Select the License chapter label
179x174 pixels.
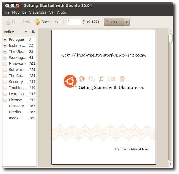[x=16, y=100]
